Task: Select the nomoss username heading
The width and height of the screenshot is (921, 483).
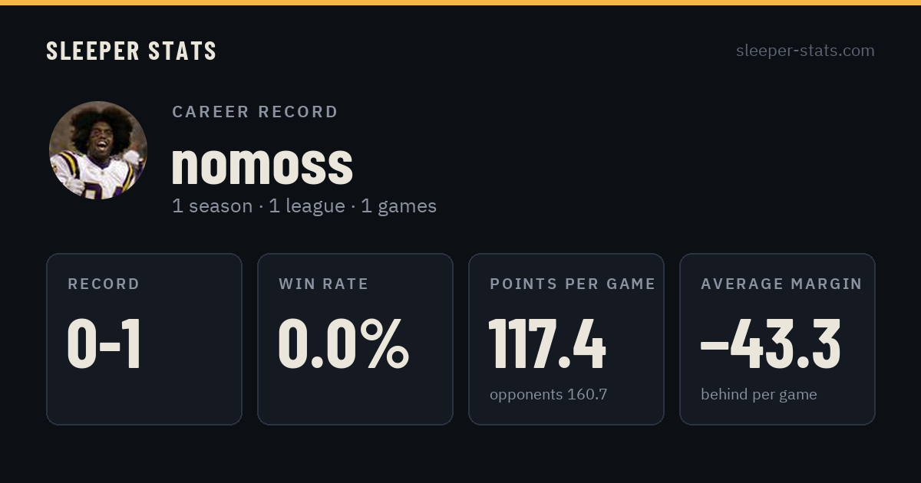Action: (x=262, y=163)
